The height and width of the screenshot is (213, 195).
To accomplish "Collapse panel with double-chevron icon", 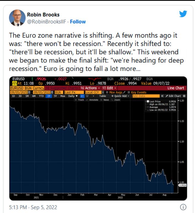I will (x=162, y=96).
